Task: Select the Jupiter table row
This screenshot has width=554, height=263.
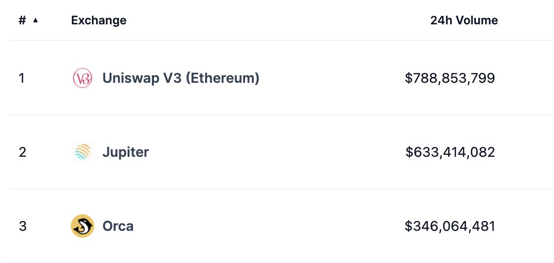Action: click(281, 152)
